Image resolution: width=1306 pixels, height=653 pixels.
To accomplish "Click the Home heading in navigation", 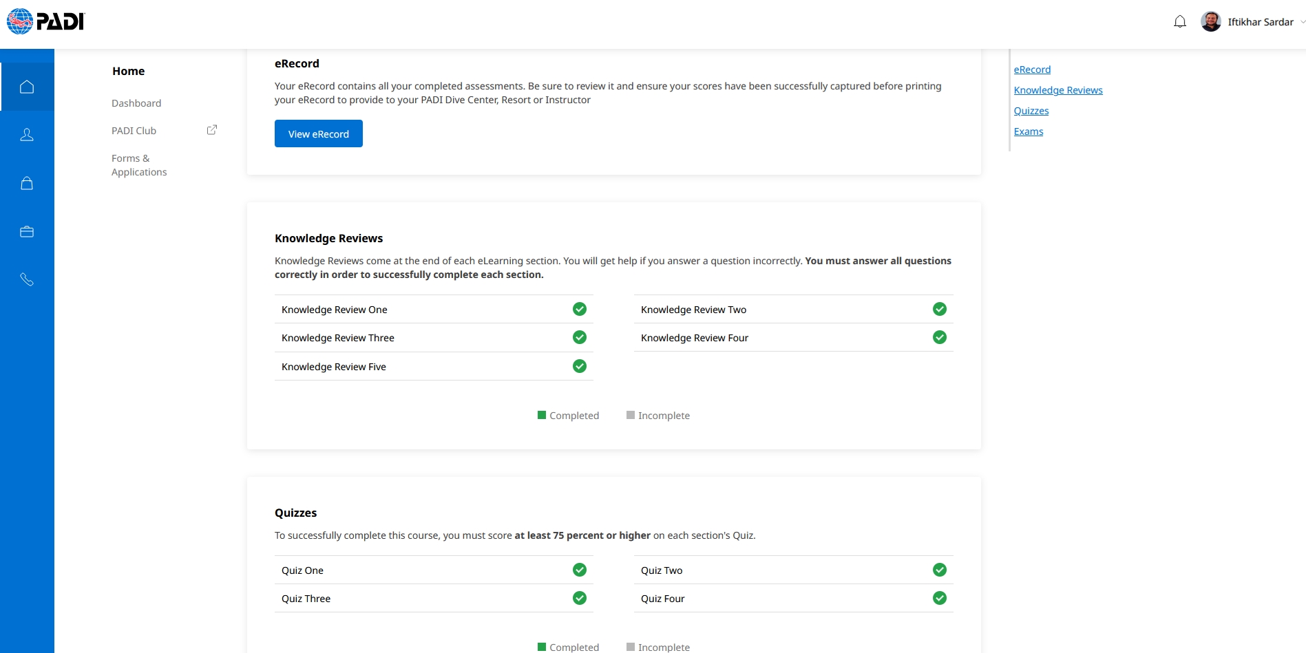I will click(128, 72).
